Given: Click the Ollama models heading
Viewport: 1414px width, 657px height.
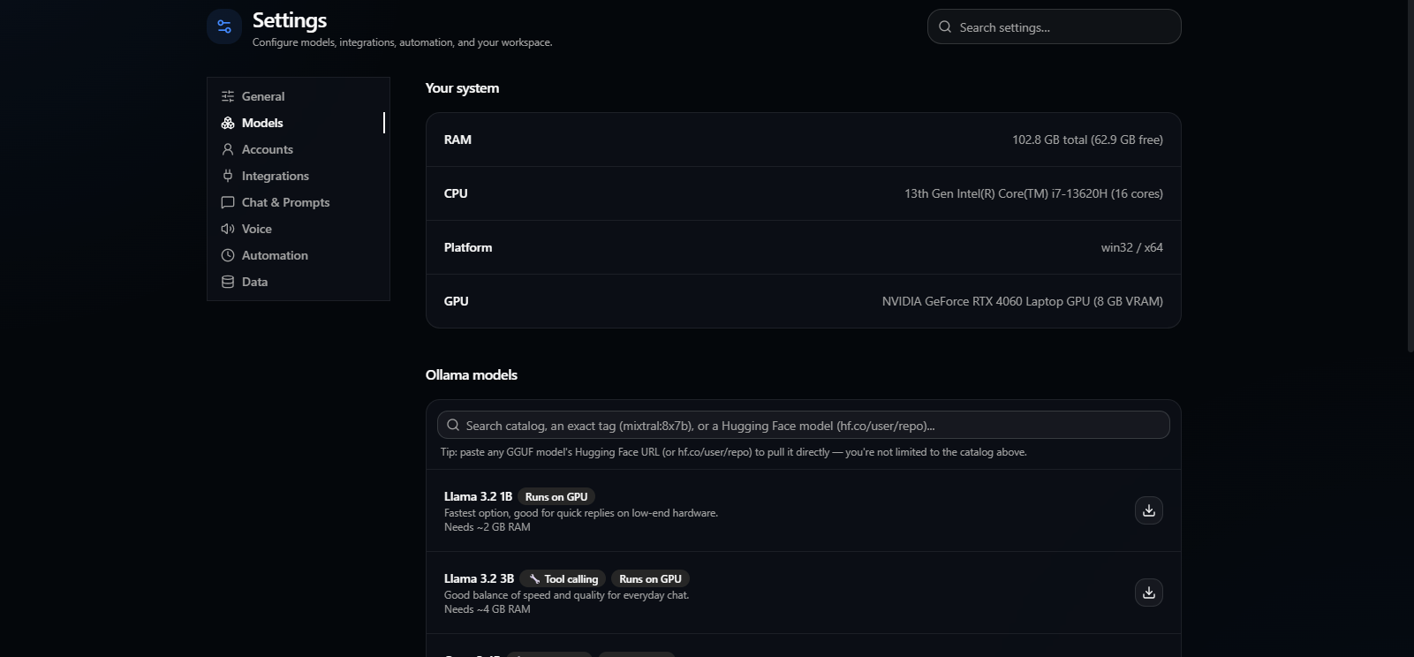Looking at the screenshot, I should pyautogui.click(x=472, y=375).
